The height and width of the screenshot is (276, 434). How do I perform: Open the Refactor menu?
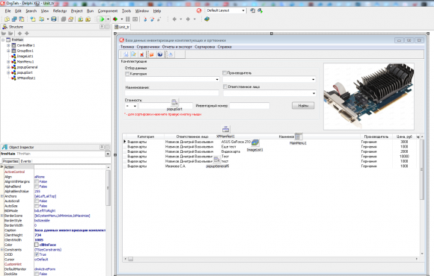[60, 11]
